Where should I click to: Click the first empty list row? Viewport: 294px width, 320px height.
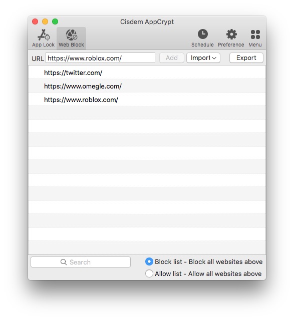[147, 112]
